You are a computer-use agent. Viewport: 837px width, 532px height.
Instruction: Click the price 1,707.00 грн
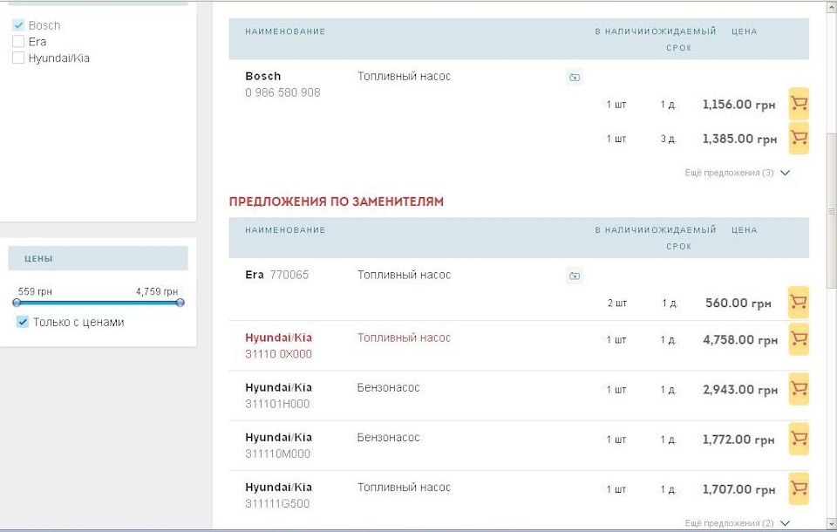pyautogui.click(x=738, y=489)
